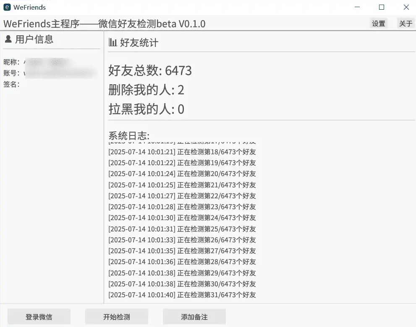Select the 好友总数: 6473 statistic
The image size is (416, 327).
click(x=150, y=70)
